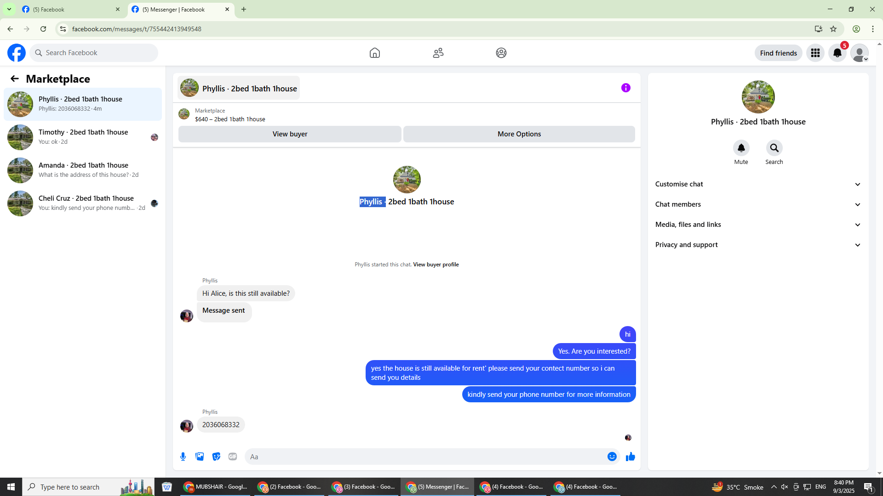Open the Amanda 2bed 1bath conversation
The image size is (883, 496).
[x=83, y=170]
